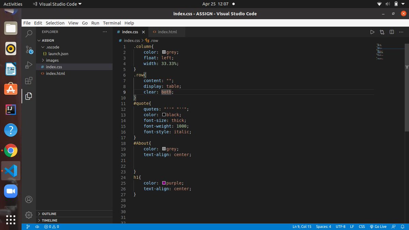Open launch.json in the explorer
Screen dimensions: 409x230
74,53
